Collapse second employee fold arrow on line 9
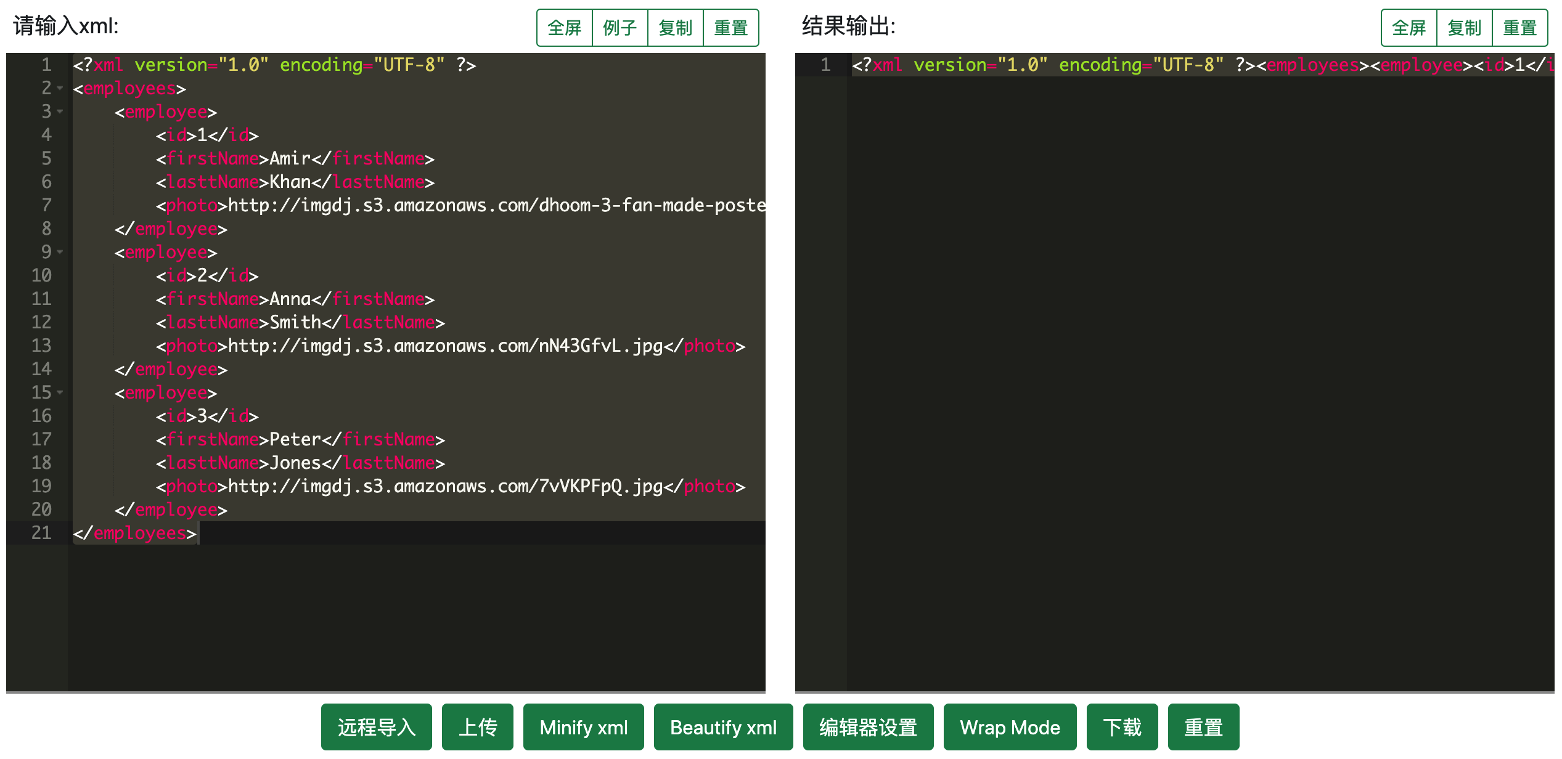Viewport: 1562px width, 759px height. (x=60, y=252)
